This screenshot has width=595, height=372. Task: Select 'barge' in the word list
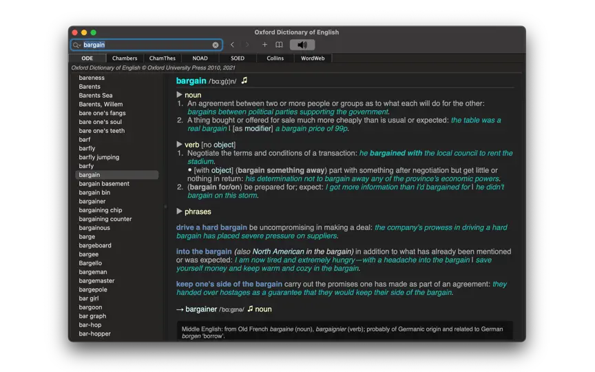(x=87, y=236)
